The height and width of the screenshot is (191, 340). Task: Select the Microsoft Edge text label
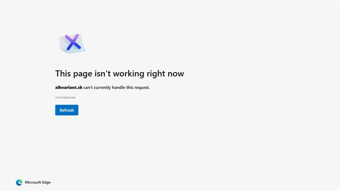[x=38, y=183]
